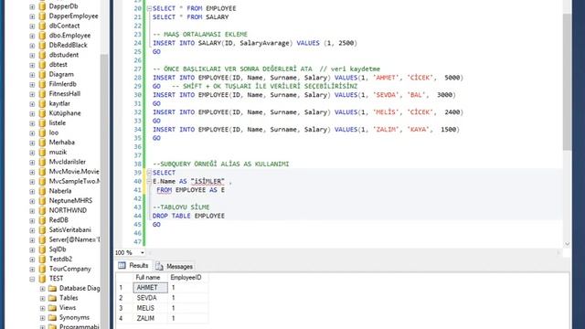Select the muzik database icon
Screen dimensions: 585x329
(42, 153)
